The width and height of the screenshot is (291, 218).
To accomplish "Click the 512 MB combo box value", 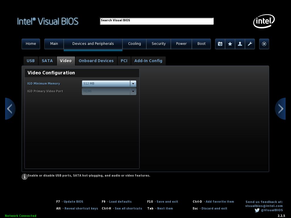I will (x=106, y=84).
